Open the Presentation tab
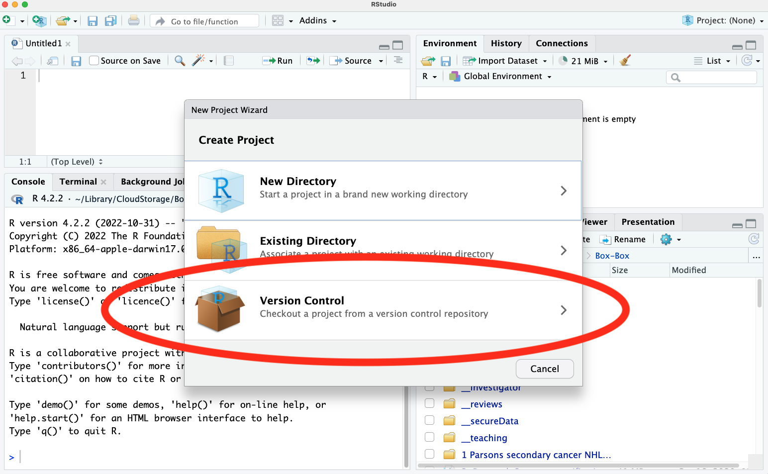 [648, 222]
